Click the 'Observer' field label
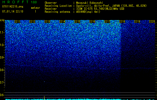The height and width of the screenshot is (100, 157). tap(51, 3)
